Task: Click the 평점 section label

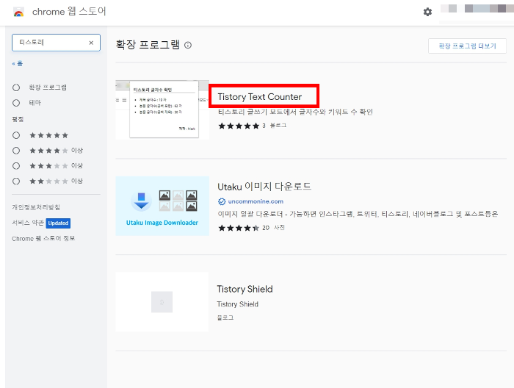Action: coord(18,119)
